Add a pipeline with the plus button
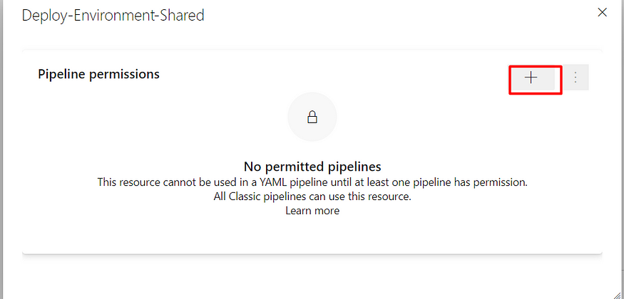The height and width of the screenshot is (299, 624). pyautogui.click(x=531, y=78)
